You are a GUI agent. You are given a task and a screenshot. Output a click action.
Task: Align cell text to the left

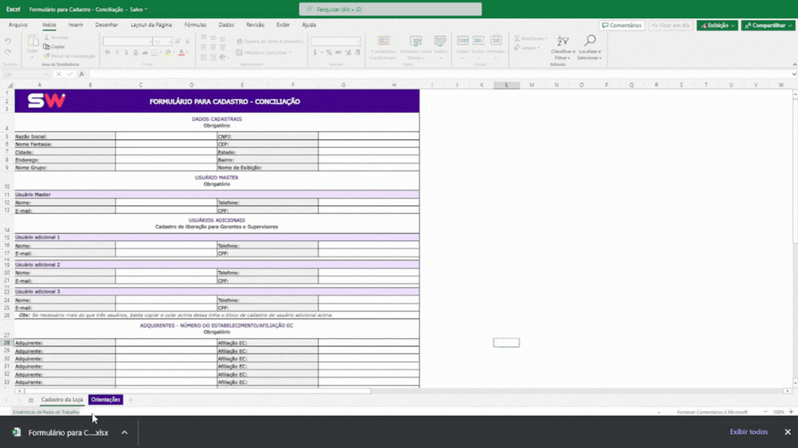click(x=204, y=48)
